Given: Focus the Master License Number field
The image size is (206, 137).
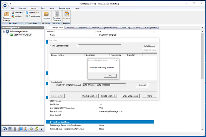Looking at the screenshot, I should point(99,46).
